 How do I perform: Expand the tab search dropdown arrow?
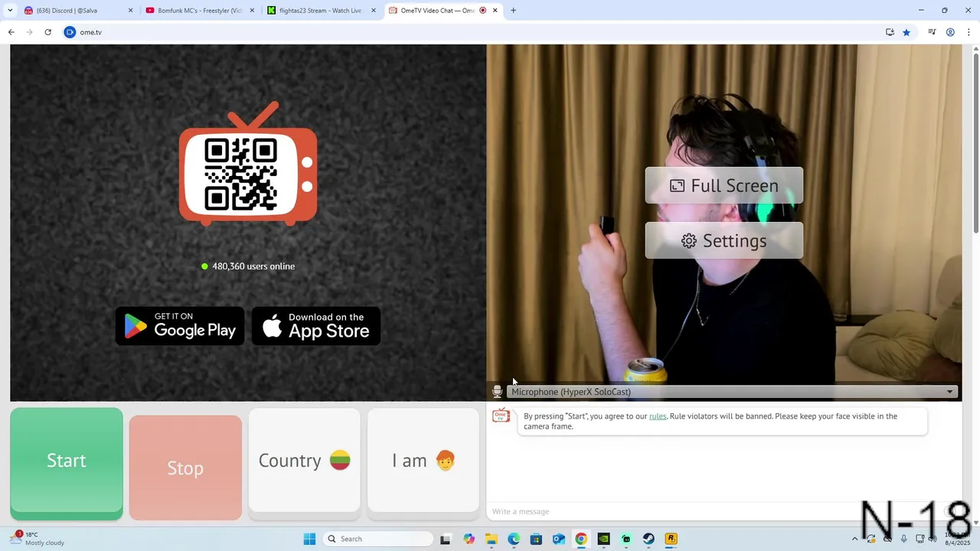tap(10, 11)
